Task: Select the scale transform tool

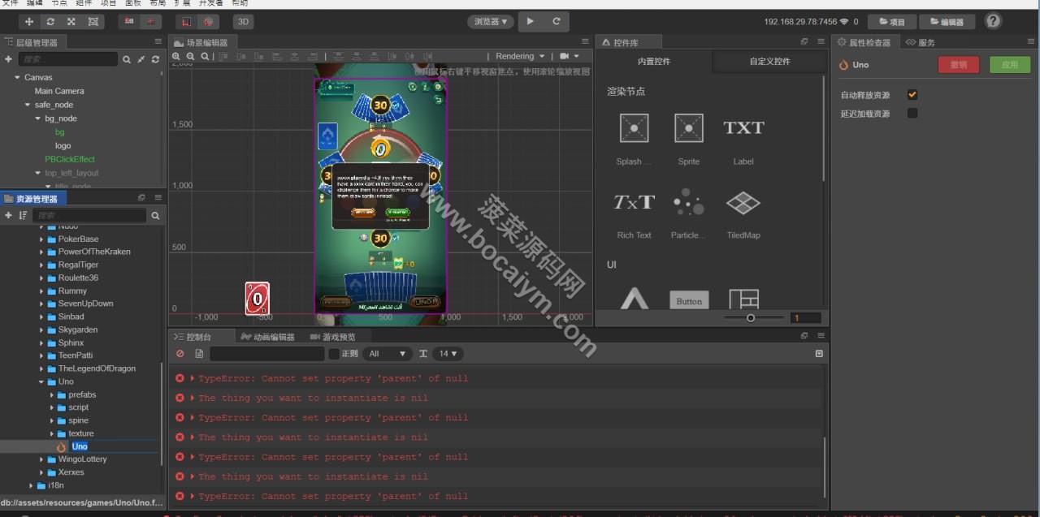Action: click(x=72, y=22)
